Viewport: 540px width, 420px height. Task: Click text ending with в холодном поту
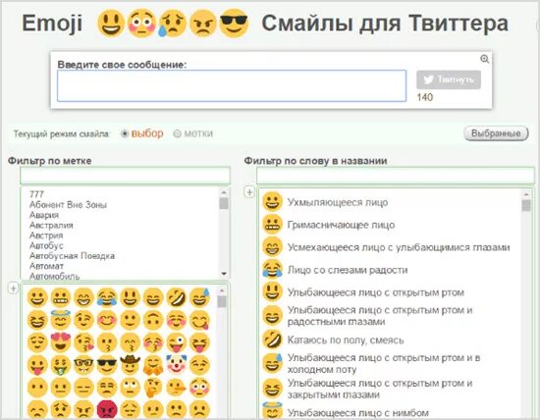coord(384,363)
